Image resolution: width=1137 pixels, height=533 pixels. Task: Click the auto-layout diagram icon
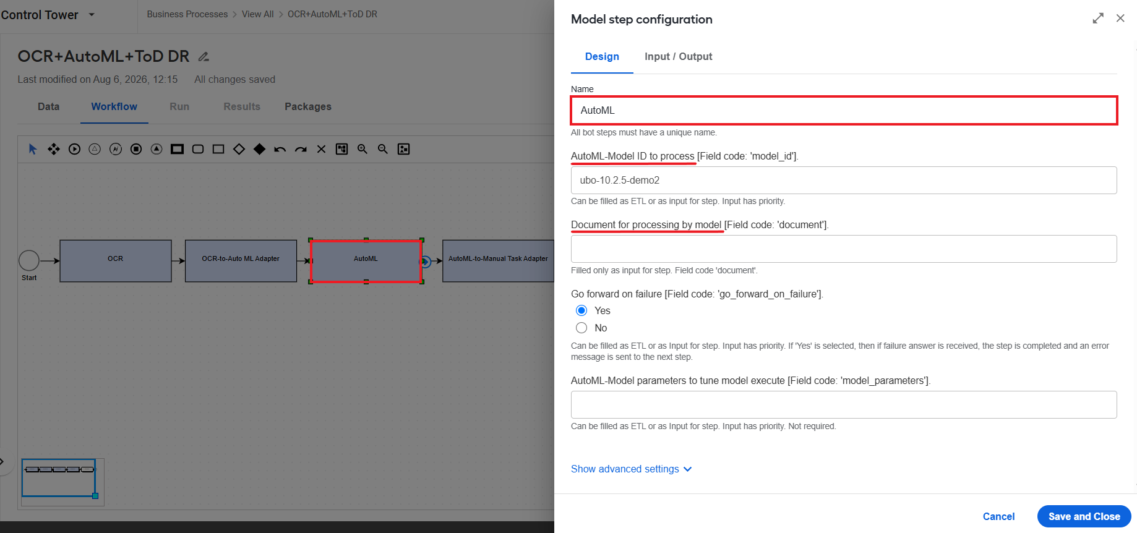(x=341, y=149)
